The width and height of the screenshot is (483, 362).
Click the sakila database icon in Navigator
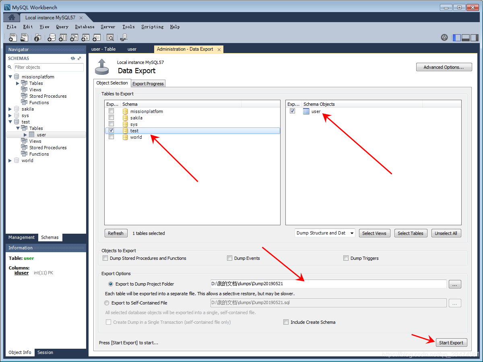pos(17,109)
